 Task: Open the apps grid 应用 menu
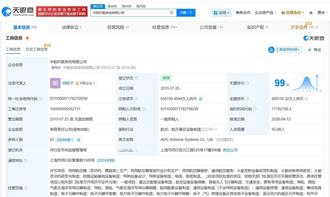tap(221, 13)
